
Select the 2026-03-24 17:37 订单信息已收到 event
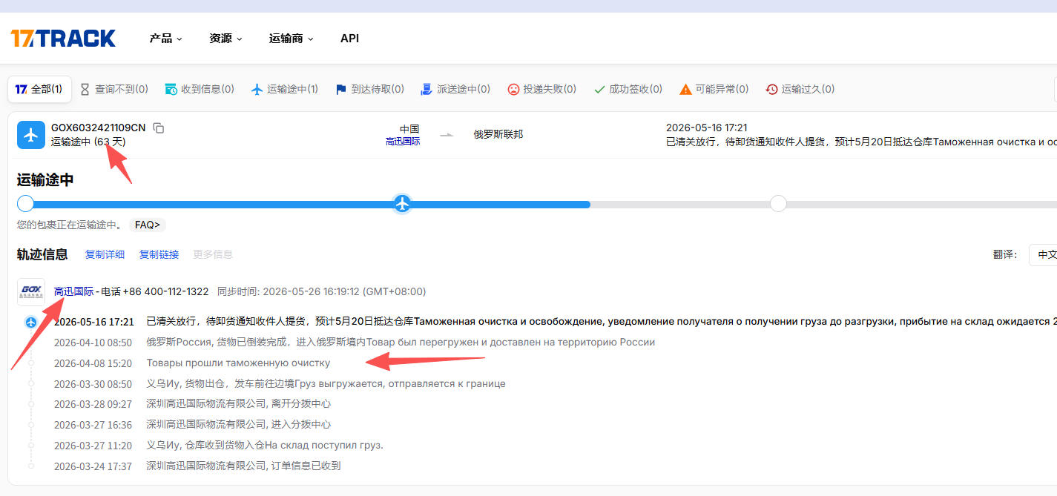pyautogui.click(x=197, y=466)
